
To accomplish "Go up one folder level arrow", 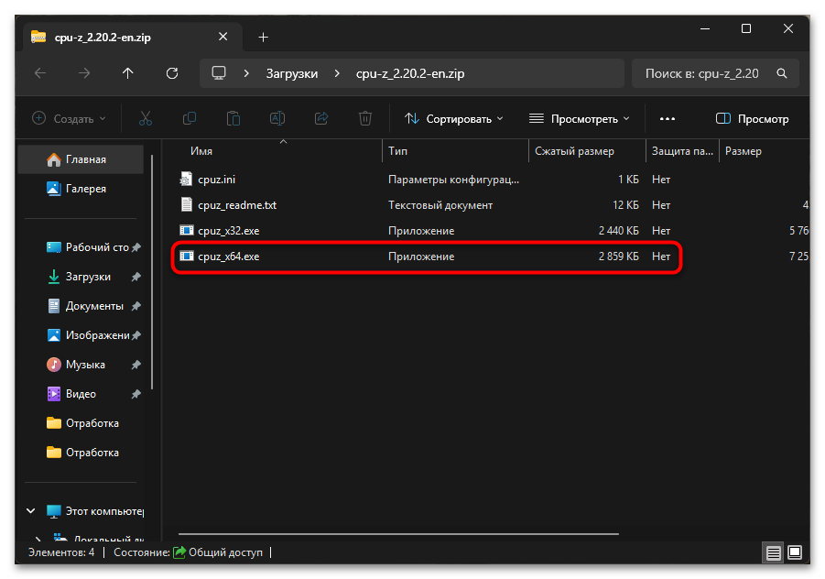I will 128,73.
